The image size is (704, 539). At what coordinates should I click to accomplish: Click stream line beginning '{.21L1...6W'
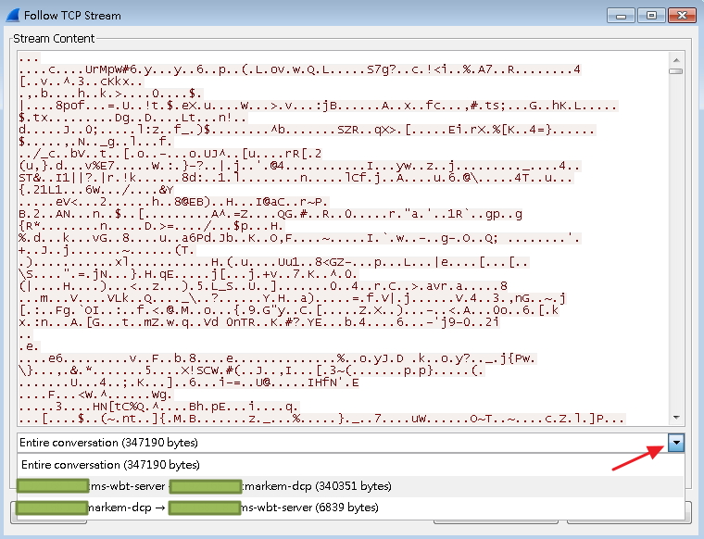[96, 190]
